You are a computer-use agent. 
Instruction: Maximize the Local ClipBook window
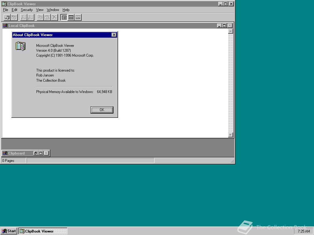click(224, 26)
